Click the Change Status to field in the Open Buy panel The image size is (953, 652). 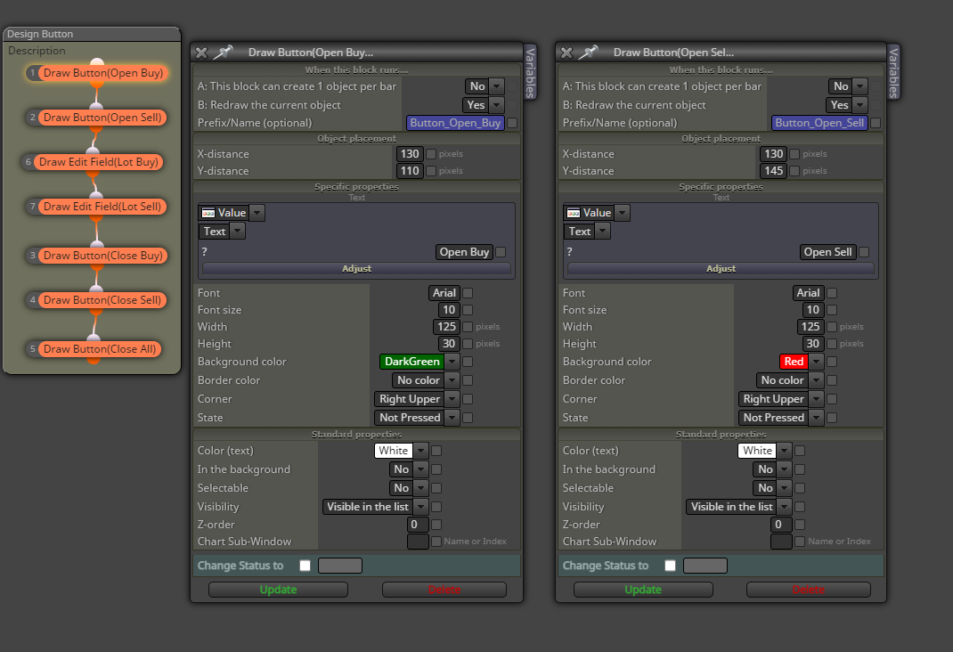pyautogui.click(x=340, y=566)
